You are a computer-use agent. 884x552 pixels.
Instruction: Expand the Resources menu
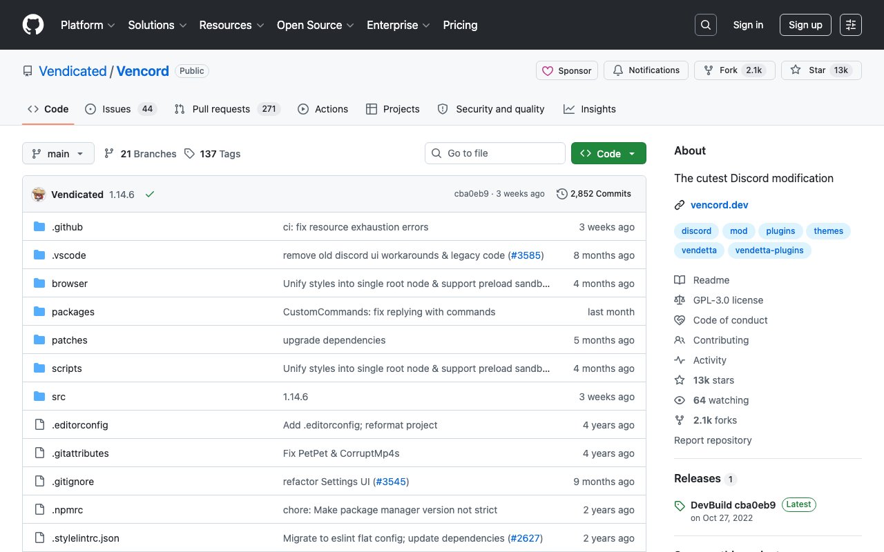pos(231,25)
